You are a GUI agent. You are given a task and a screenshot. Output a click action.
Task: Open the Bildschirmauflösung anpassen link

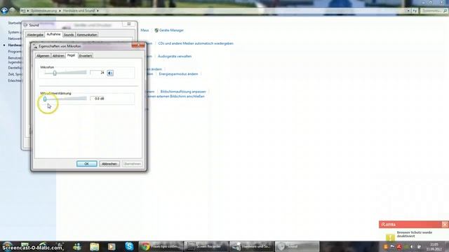183,92
